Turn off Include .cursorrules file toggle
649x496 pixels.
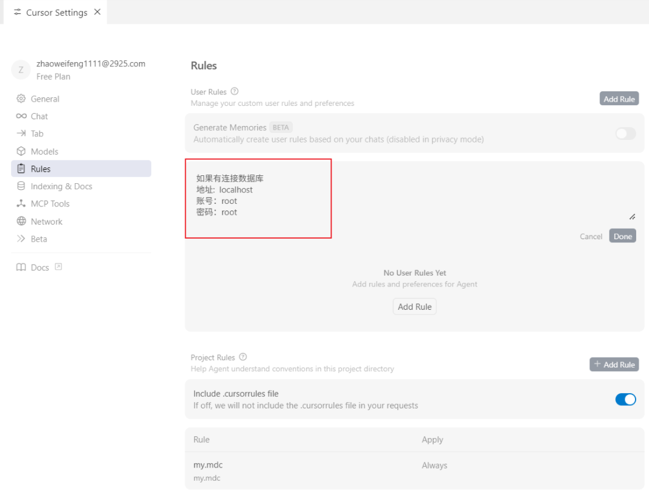tap(625, 399)
